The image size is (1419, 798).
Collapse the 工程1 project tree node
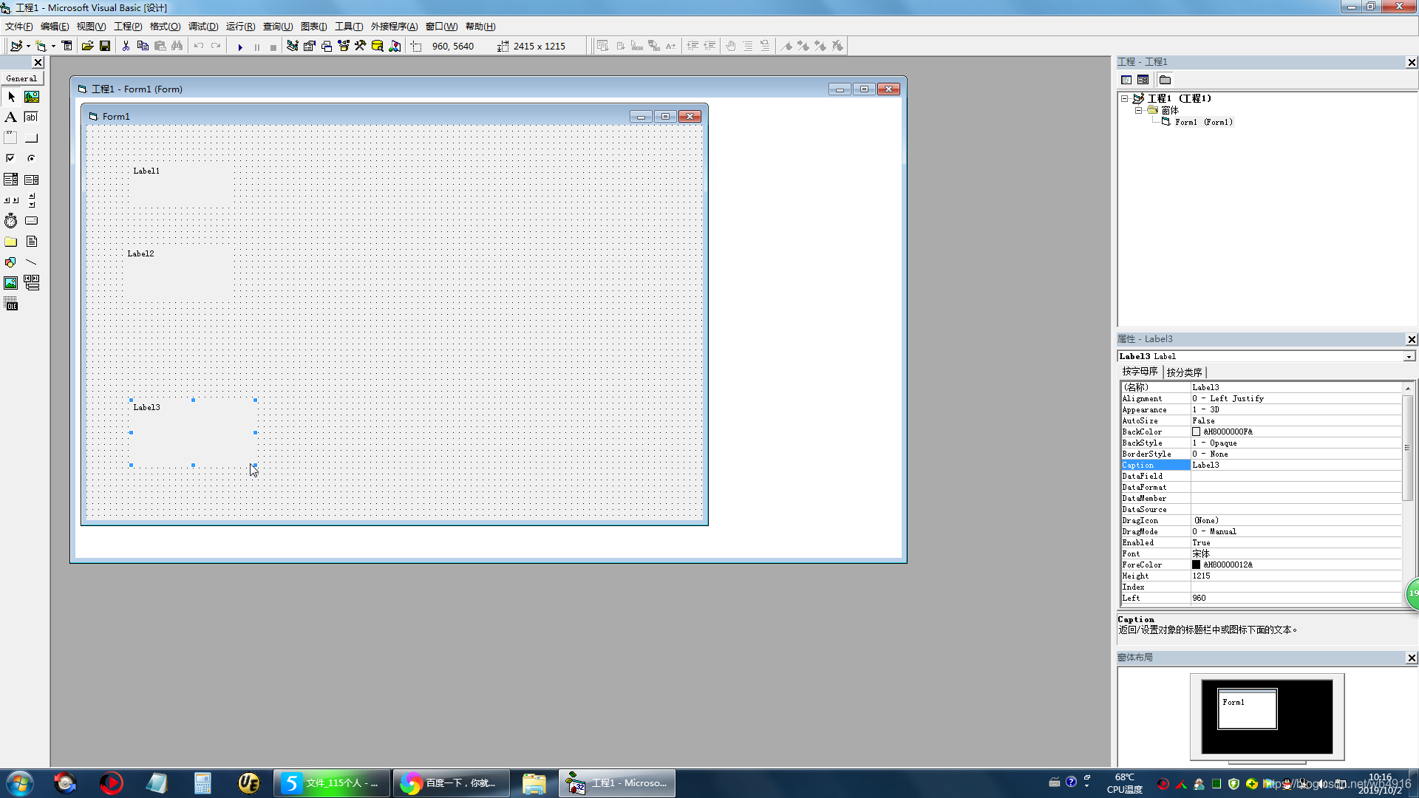tap(1124, 98)
